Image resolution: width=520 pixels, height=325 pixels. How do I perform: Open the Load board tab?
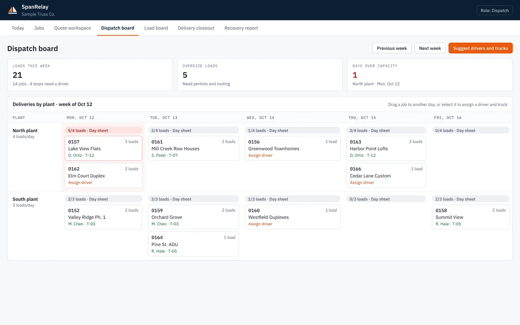[156, 28]
